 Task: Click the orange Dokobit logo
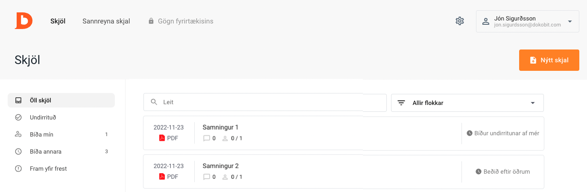click(x=23, y=21)
